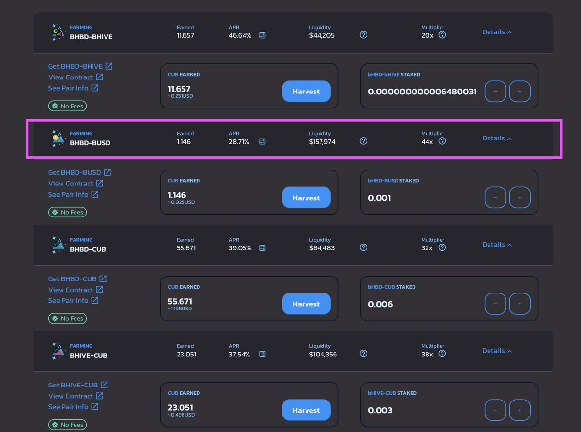Show liquidity help for BHBD-BUSD

(x=364, y=141)
